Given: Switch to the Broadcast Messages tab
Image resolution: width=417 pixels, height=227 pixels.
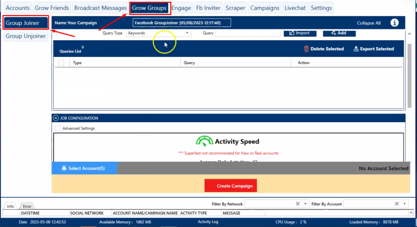Looking at the screenshot, I should pos(101,8).
